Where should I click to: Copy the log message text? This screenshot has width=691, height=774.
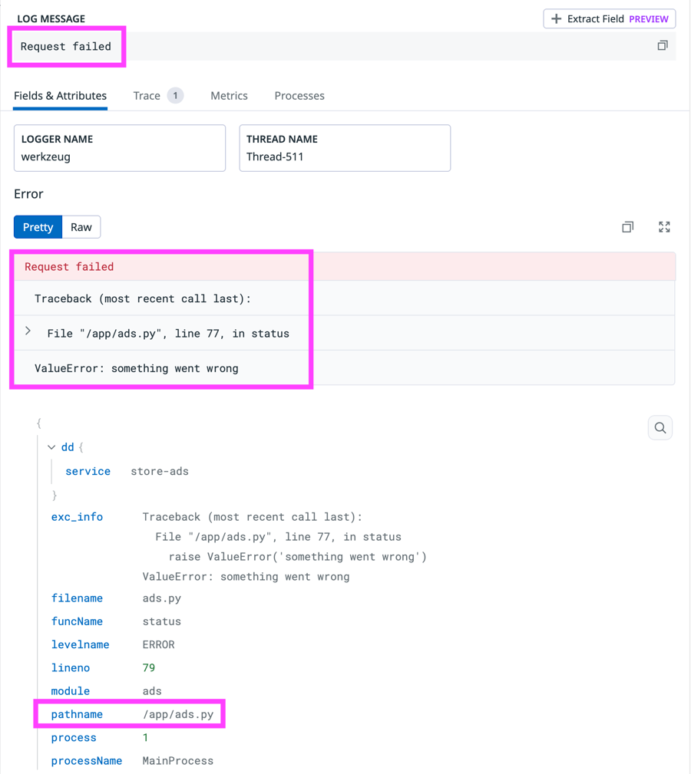pos(662,45)
